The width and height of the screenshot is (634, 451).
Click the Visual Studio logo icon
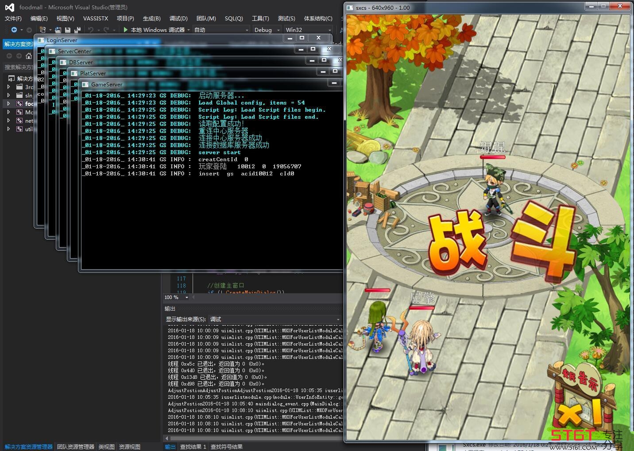click(x=9, y=7)
